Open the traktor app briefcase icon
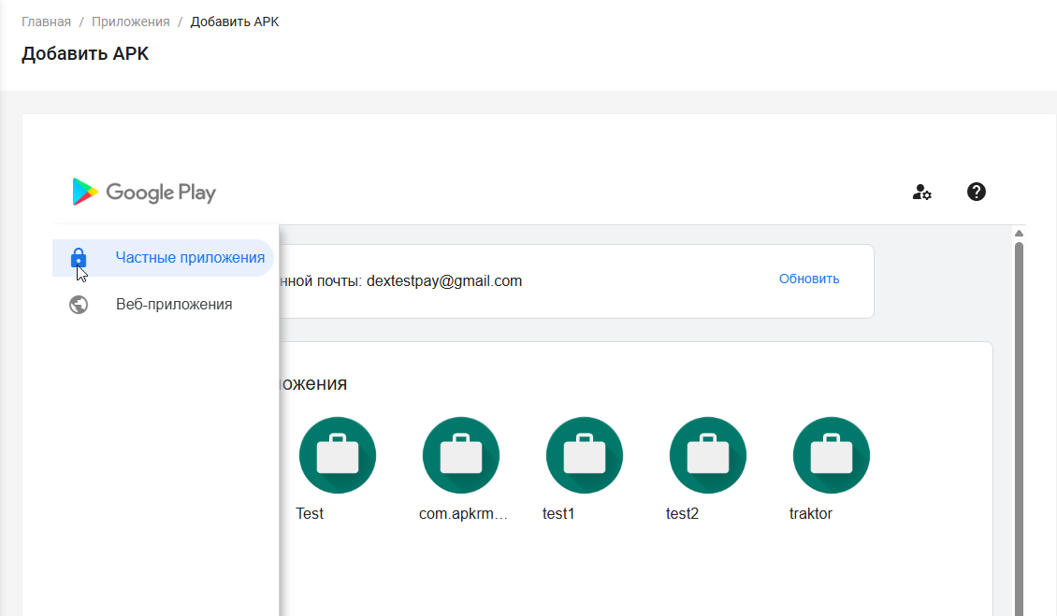1057x616 pixels. tap(831, 455)
